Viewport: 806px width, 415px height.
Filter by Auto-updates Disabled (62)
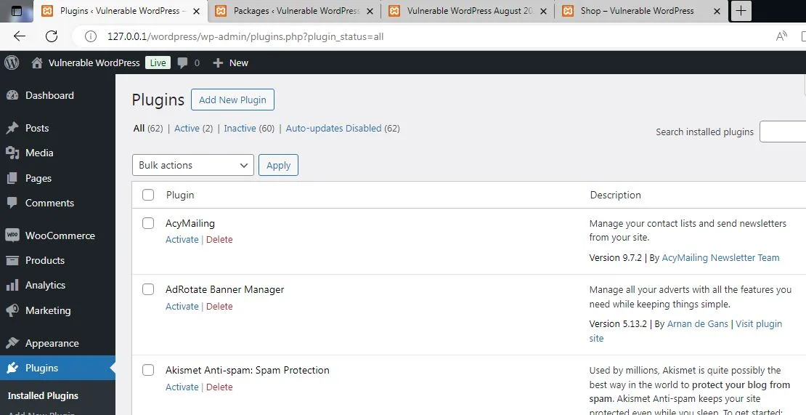pyautogui.click(x=343, y=128)
